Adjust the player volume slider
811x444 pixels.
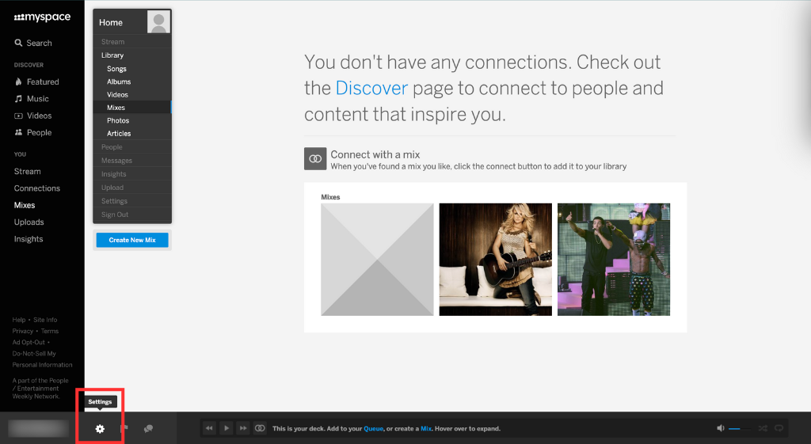click(739, 428)
